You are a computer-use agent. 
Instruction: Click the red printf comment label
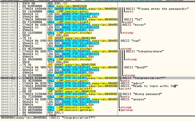126,89
